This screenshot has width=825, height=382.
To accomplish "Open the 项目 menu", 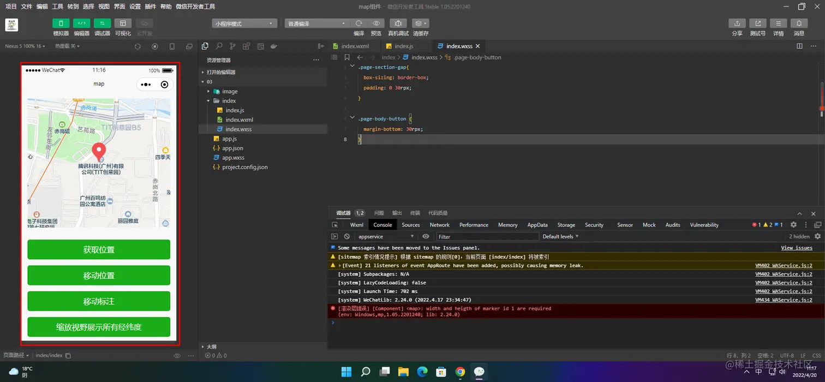I will pos(11,7).
